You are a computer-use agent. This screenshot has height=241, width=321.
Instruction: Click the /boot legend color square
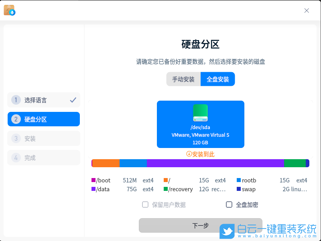(93, 180)
